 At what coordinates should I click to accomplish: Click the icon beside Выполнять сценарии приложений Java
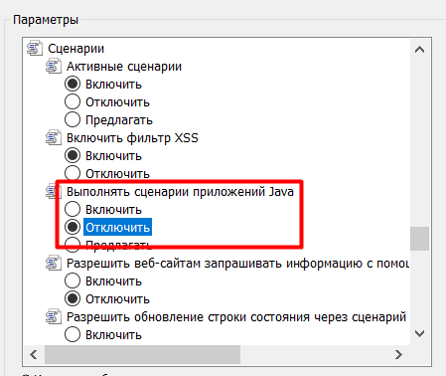pyautogui.click(x=51, y=191)
